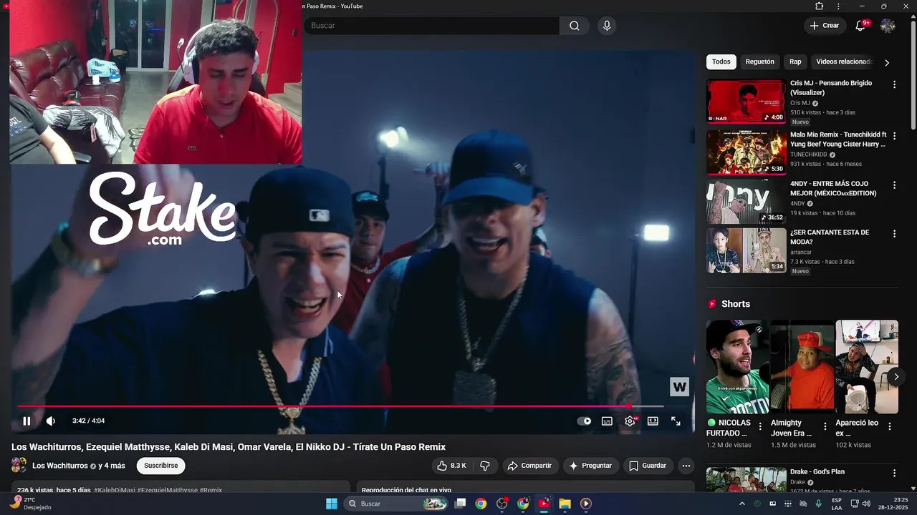Select the Todos filter chip

(721, 62)
